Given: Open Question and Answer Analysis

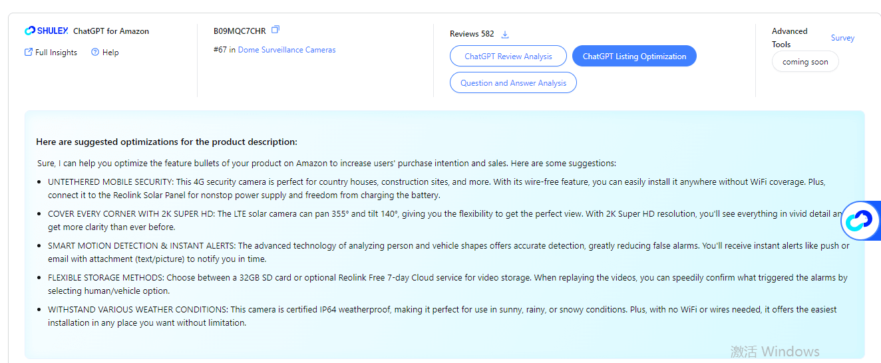Looking at the screenshot, I should 513,83.
